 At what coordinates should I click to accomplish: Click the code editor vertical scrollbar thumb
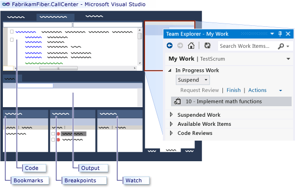click(140, 36)
